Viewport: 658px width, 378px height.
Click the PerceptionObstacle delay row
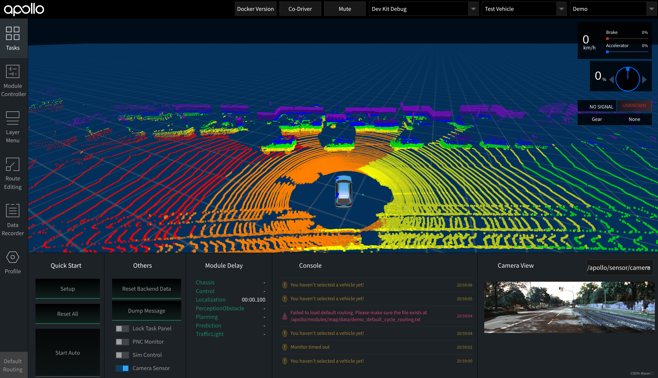click(x=230, y=308)
